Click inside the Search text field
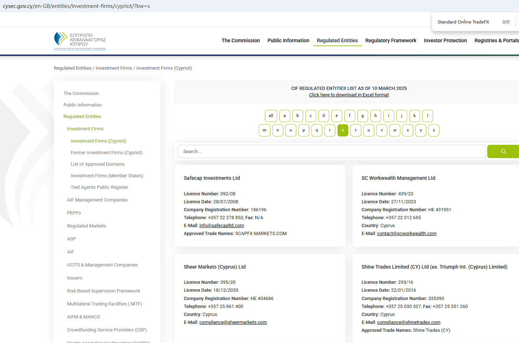 point(331,152)
